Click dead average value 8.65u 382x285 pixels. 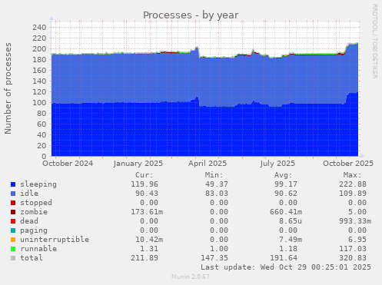point(291,221)
